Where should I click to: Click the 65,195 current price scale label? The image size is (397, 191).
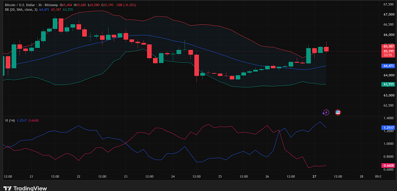pos(388,51)
